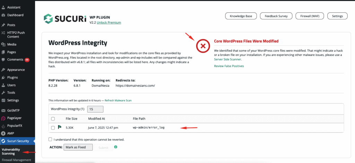Click the AMP lightning icon in sidebar
The width and height of the screenshot is (355, 163).
point(3,133)
